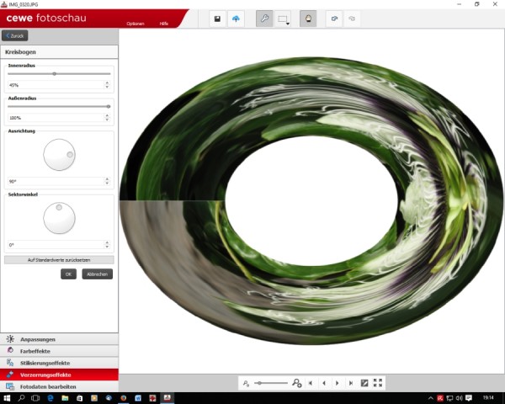The height and width of the screenshot is (404, 505).
Task: Jump to first photo button
Action: pyautogui.click(x=310, y=383)
